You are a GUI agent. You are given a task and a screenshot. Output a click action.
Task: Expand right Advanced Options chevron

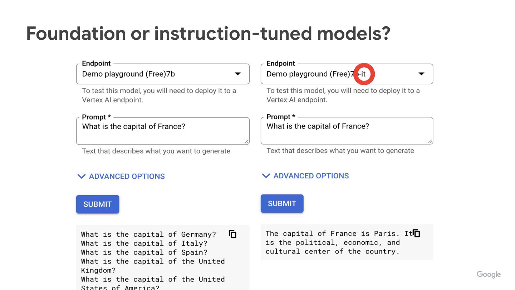[x=266, y=176]
